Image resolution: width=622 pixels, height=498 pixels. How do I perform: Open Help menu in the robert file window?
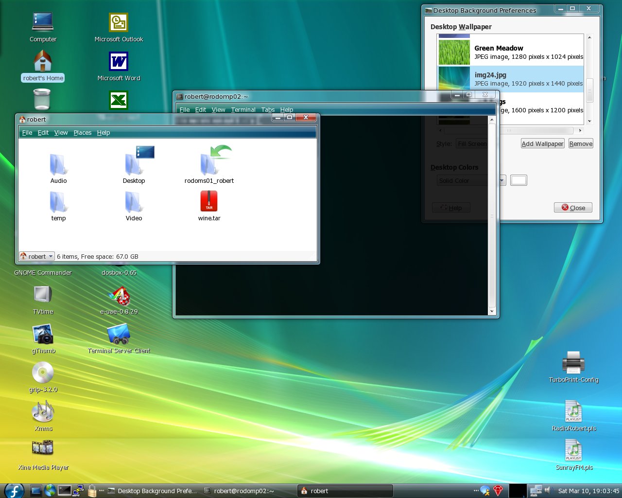104,133
